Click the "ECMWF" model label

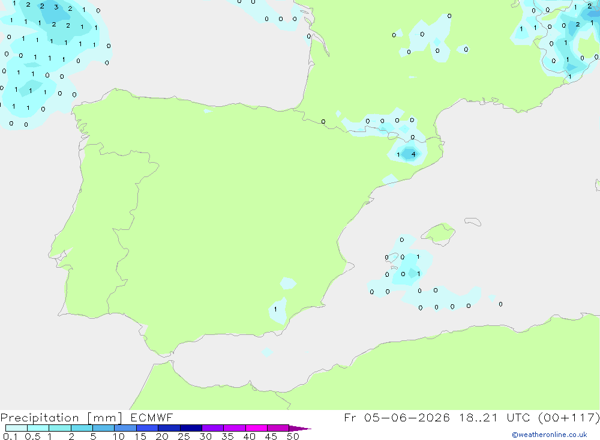click(152, 418)
